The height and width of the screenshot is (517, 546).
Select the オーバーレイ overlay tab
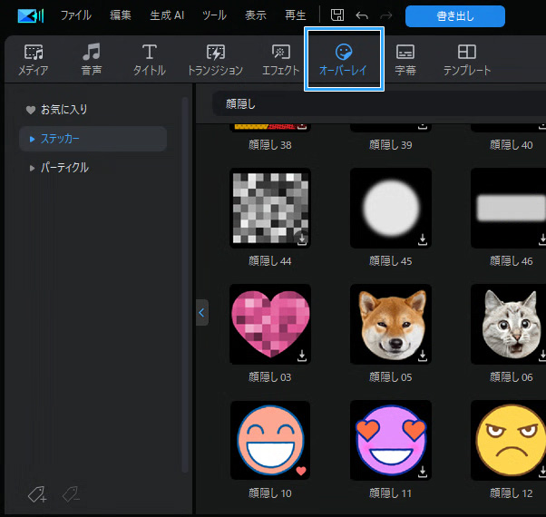(344, 60)
